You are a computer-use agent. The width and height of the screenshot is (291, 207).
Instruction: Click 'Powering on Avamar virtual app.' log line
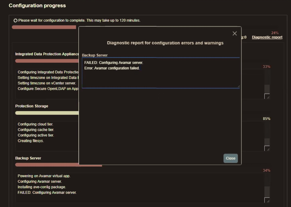pos(44,176)
